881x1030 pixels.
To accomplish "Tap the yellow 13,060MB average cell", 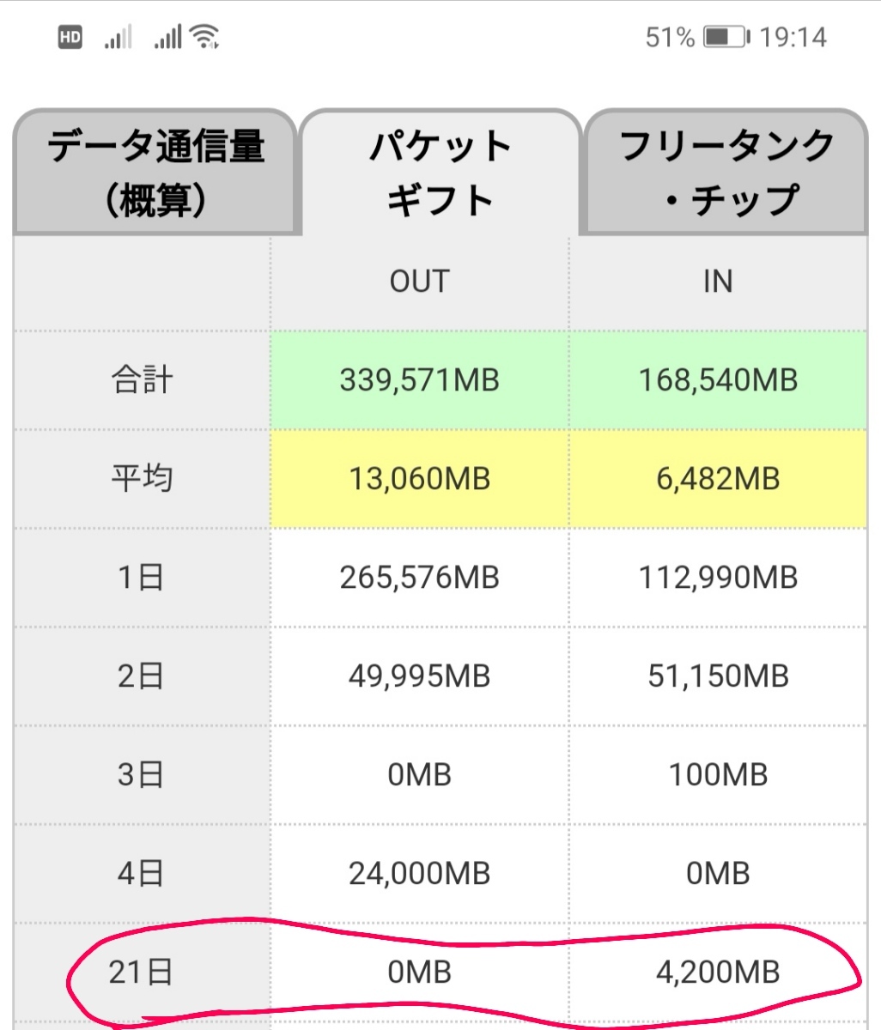I will click(x=419, y=478).
